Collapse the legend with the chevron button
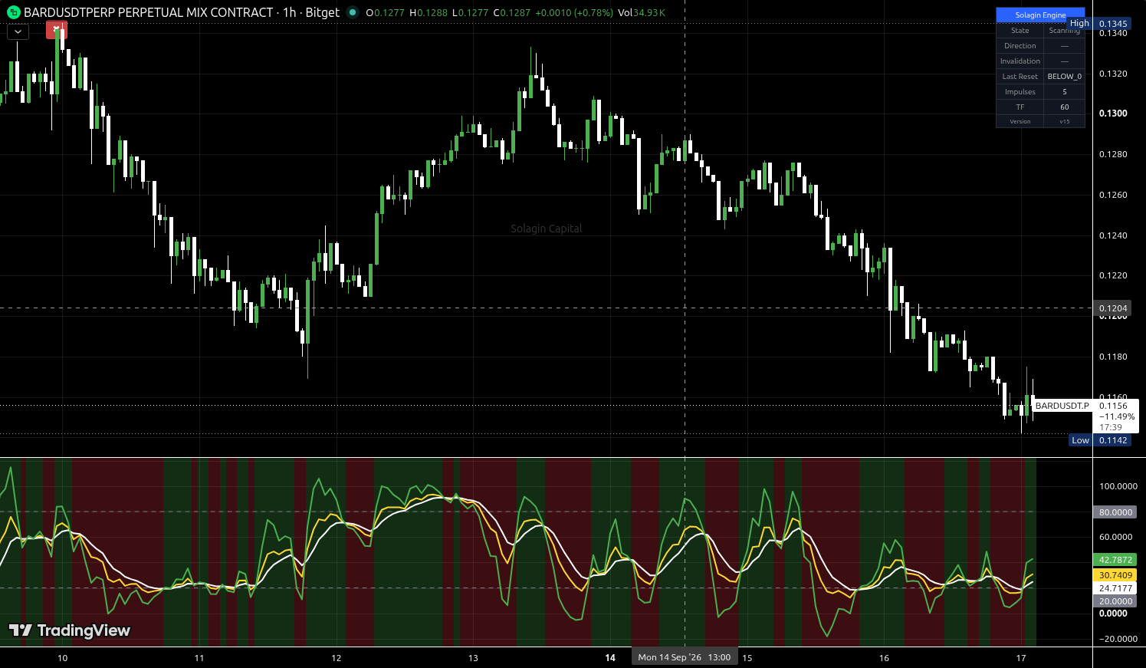 [18, 31]
